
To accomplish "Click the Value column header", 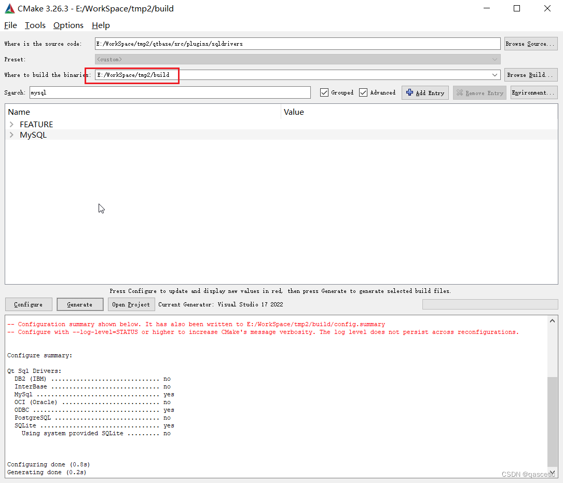I will [419, 112].
